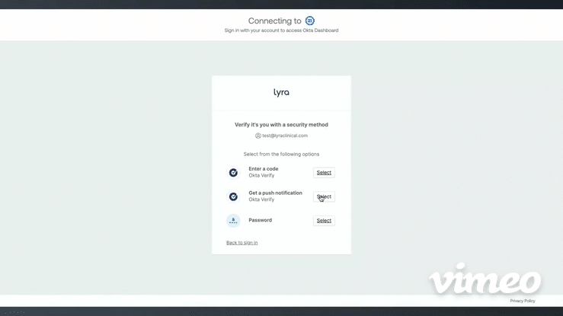The height and width of the screenshot is (316, 563).
Task: Select Get a push notification option
Action: tap(324, 196)
